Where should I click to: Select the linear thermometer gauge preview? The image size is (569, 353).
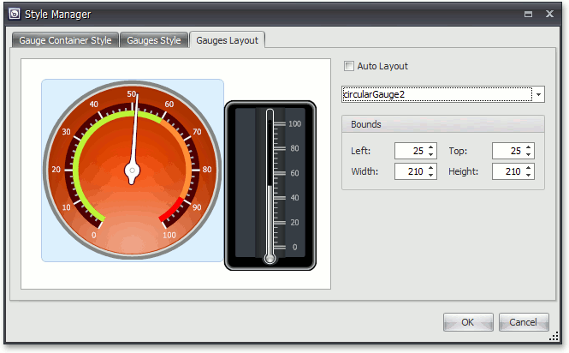click(x=270, y=185)
